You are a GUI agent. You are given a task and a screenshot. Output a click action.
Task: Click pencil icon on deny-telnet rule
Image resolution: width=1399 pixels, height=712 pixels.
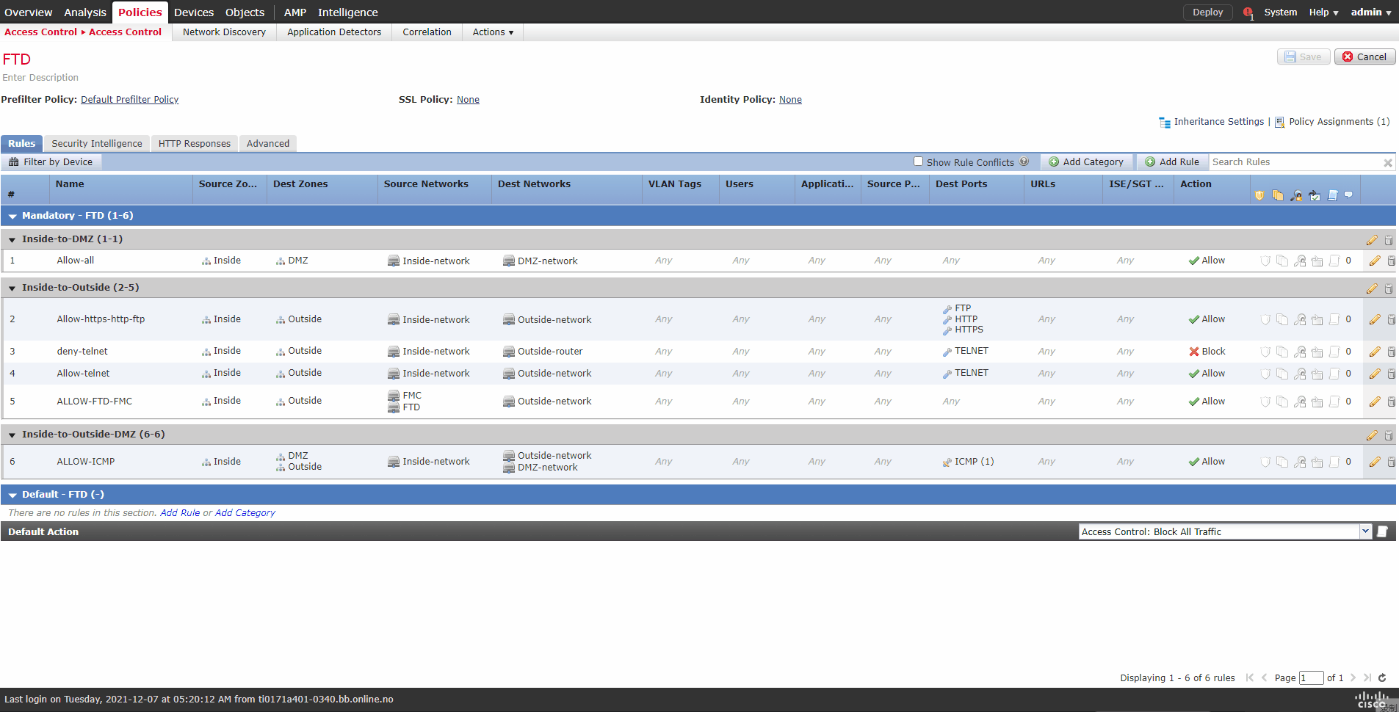[1375, 352]
